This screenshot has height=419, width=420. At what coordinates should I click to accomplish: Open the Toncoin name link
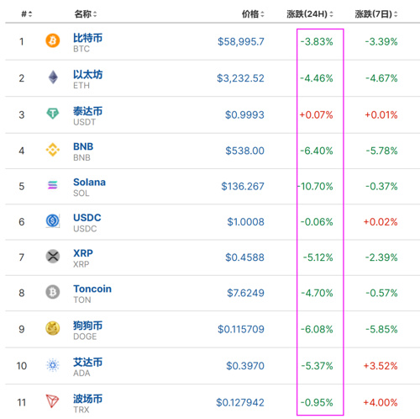tap(92, 289)
